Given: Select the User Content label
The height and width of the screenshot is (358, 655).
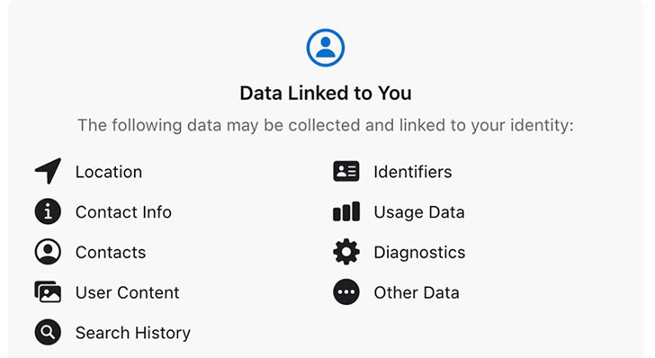Looking at the screenshot, I should (x=128, y=292).
